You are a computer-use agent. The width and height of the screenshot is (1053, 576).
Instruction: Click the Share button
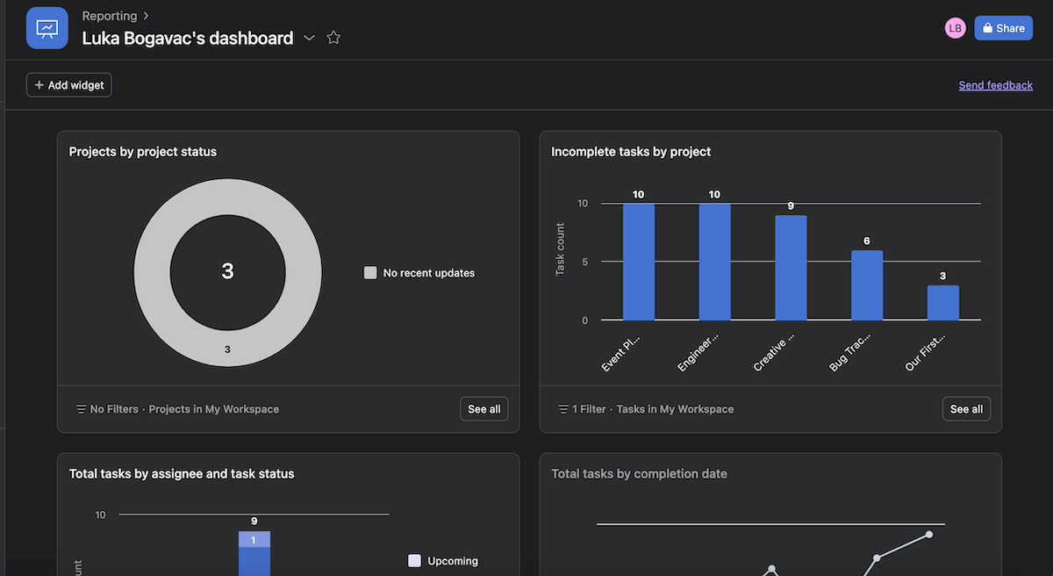tap(1003, 28)
